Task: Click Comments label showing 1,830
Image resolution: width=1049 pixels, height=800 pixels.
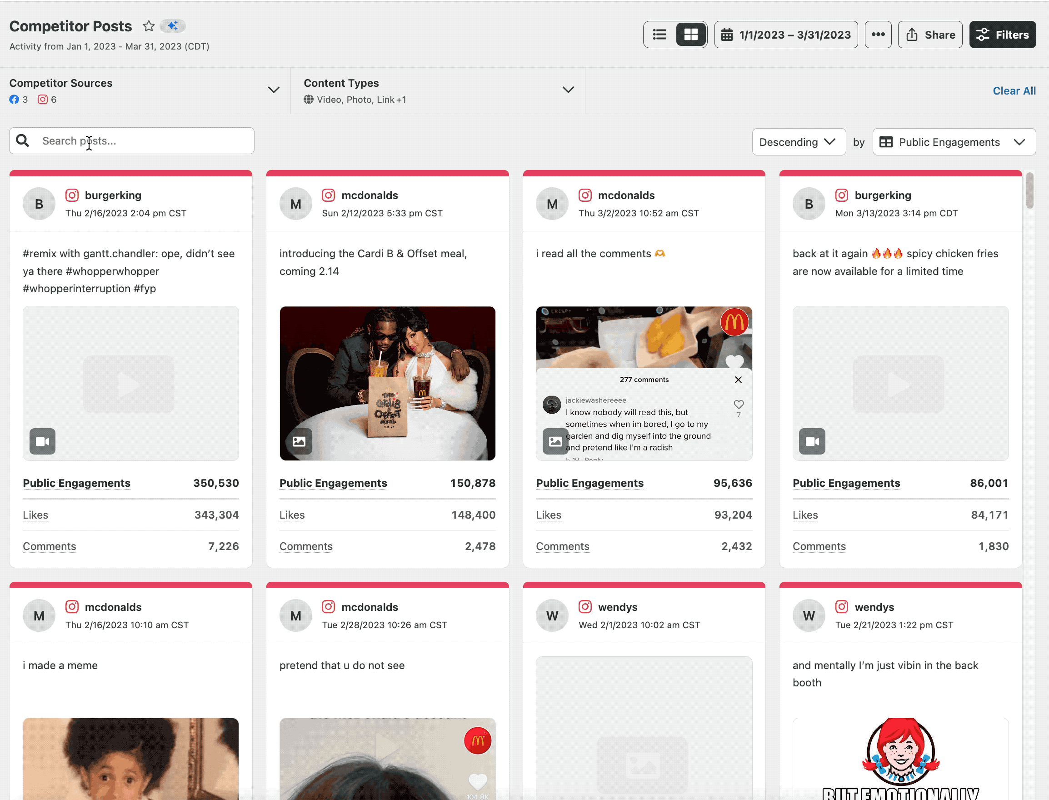Action: coord(819,546)
